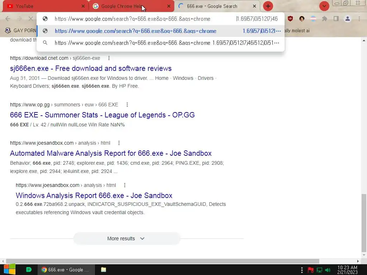The image size is (367, 275).
Task: Open the red flag tray icon
Action: [311, 270]
